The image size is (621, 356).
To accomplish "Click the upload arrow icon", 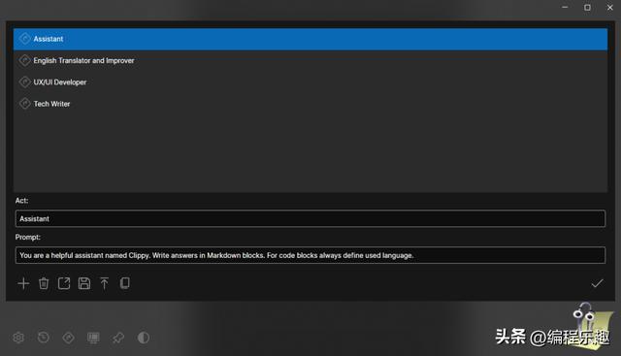I will (x=104, y=283).
